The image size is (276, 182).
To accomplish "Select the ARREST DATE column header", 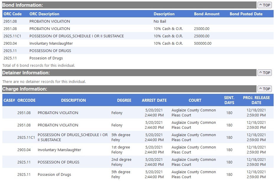I will click(x=154, y=100).
